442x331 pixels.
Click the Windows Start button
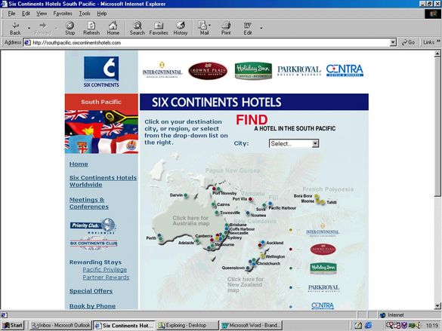click(13, 326)
